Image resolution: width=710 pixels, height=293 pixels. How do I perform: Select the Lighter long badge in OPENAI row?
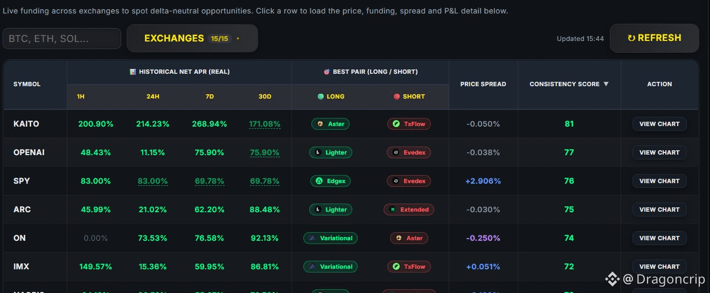coord(330,152)
